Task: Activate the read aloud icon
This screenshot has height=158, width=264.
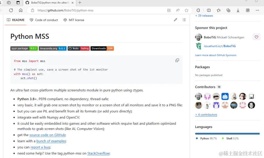Action: tap(178, 10)
